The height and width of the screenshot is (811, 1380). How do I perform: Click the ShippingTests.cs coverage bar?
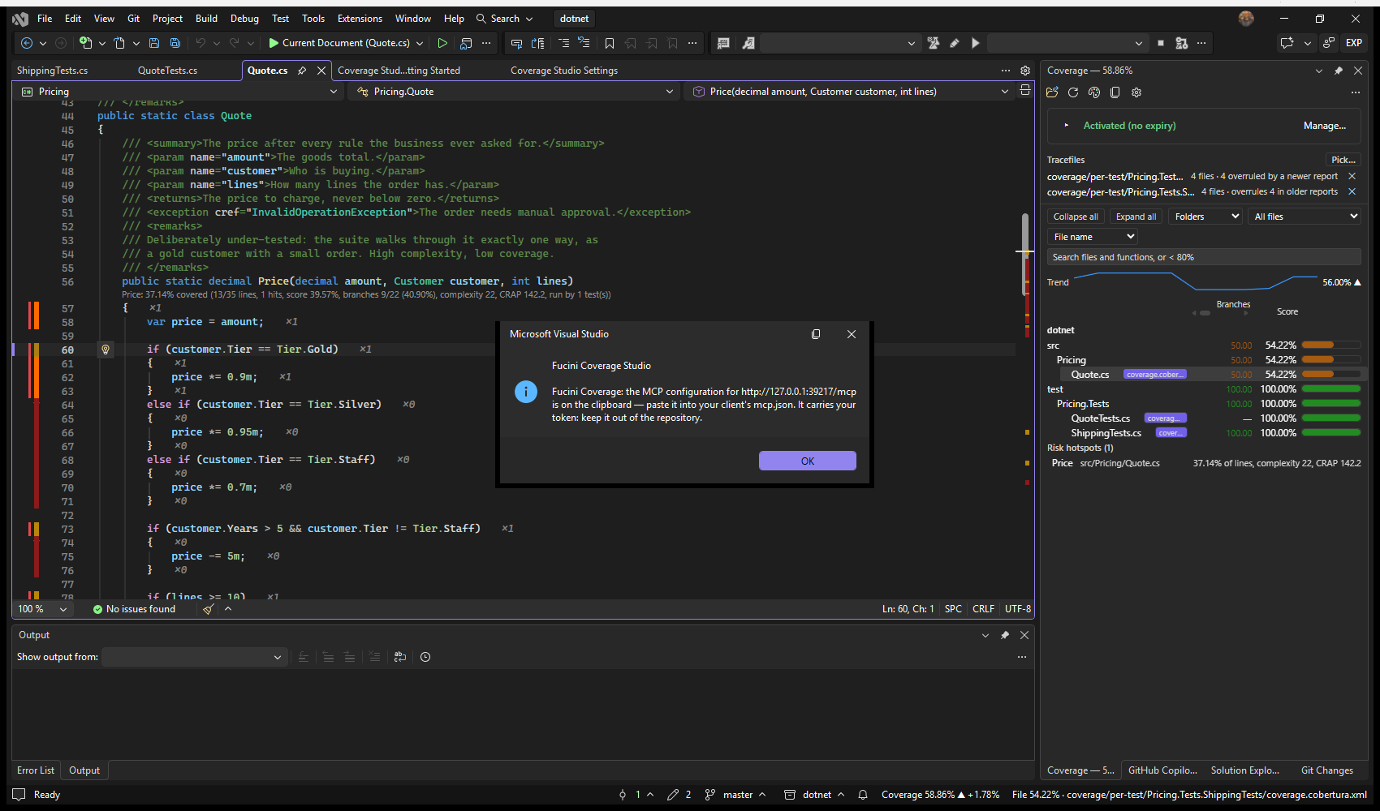coord(1331,433)
